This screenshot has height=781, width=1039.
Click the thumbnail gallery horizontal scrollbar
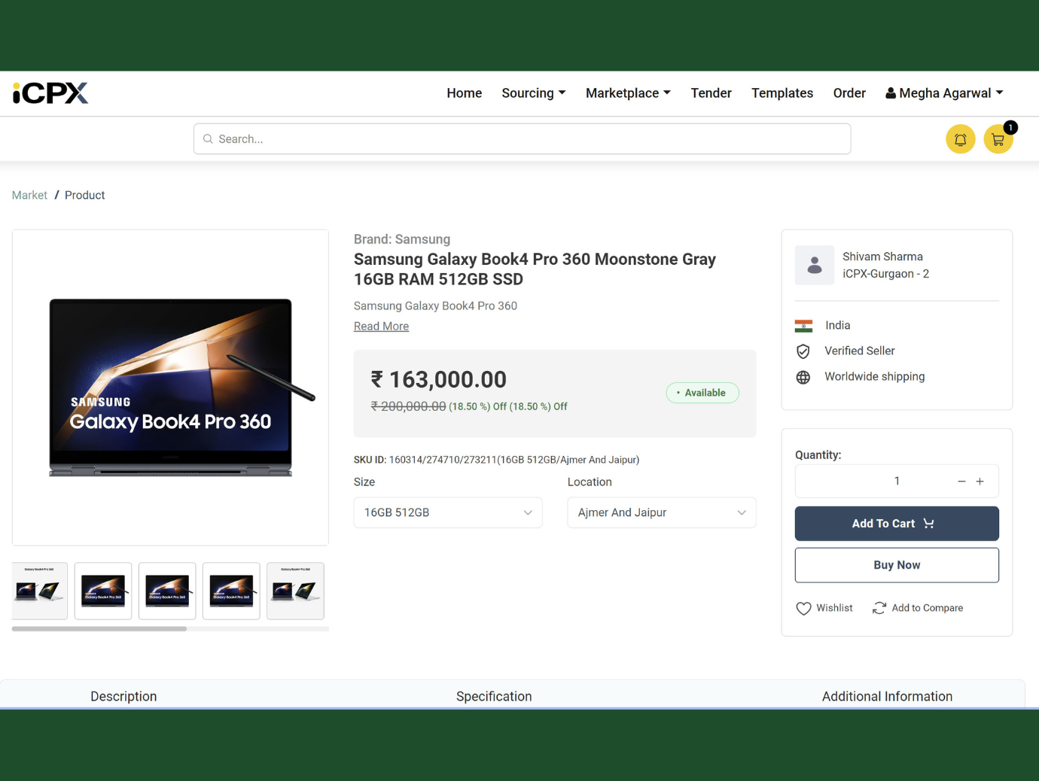pyautogui.click(x=99, y=628)
